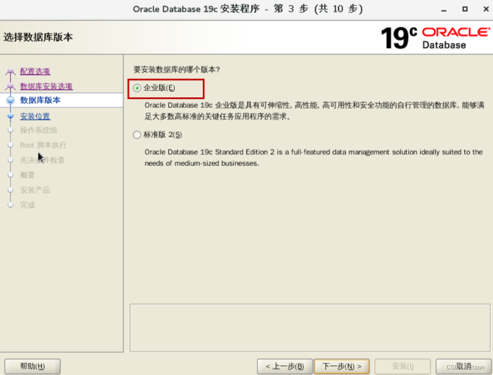Select the 企业版(E) radio button

click(137, 88)
